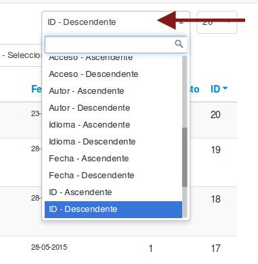Click the ID column sort arrow
Image resolution: width=258 pixels, height=264 pixels.
coord(225,88)
